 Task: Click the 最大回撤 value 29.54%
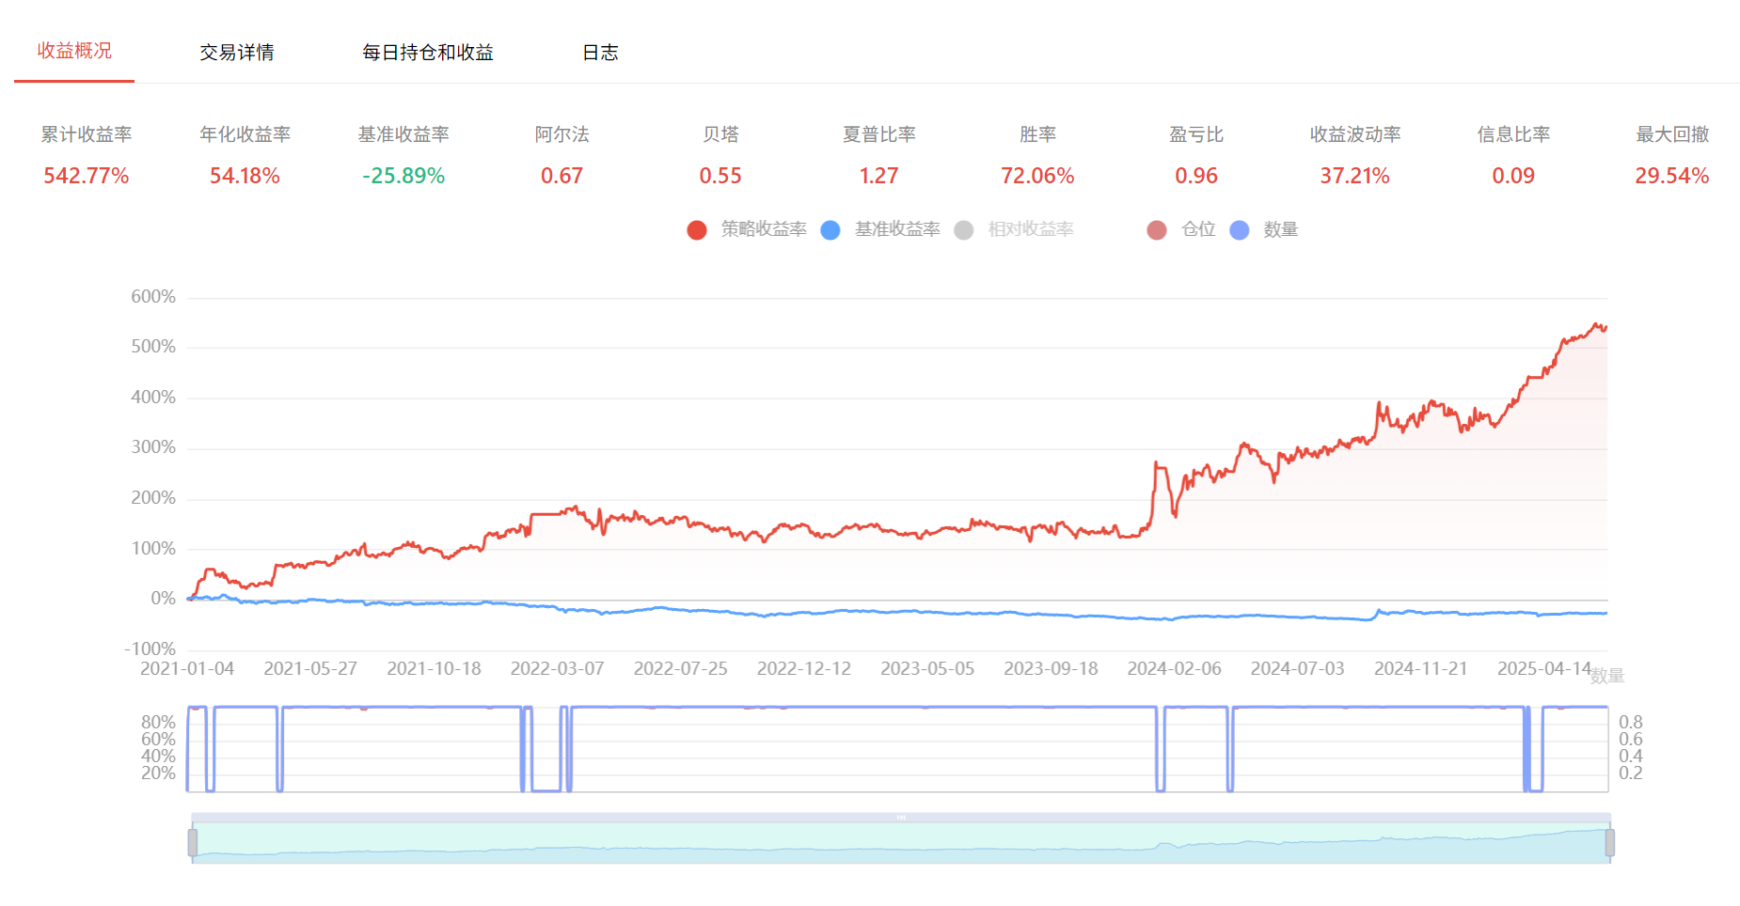(x=1671, y=176)
